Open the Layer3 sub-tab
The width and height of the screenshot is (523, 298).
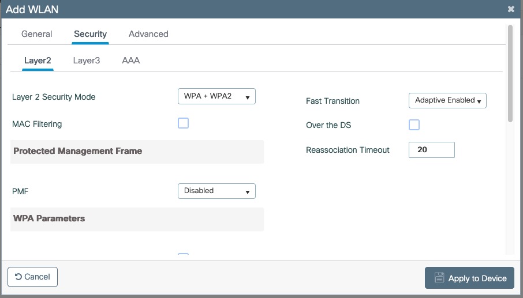click(x=87, y=60)
